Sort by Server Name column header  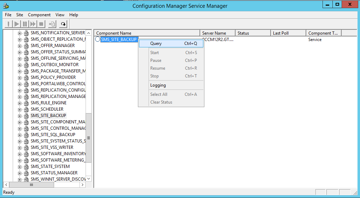point(214,33)
